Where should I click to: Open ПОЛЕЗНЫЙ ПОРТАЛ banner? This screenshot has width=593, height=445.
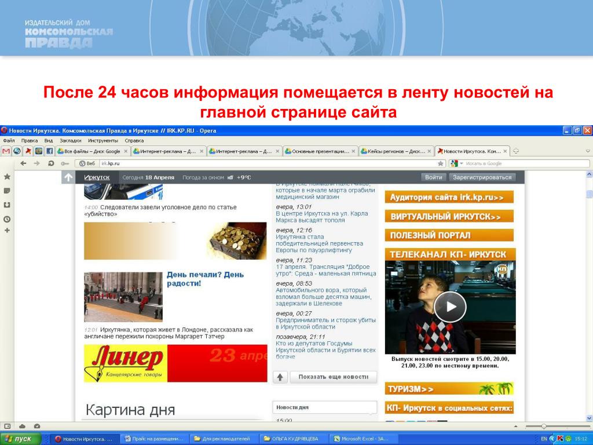click(449, 235)
